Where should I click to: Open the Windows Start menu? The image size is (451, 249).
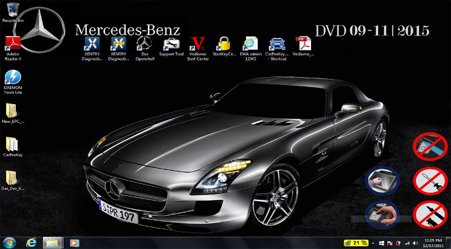tap(9, 243)
